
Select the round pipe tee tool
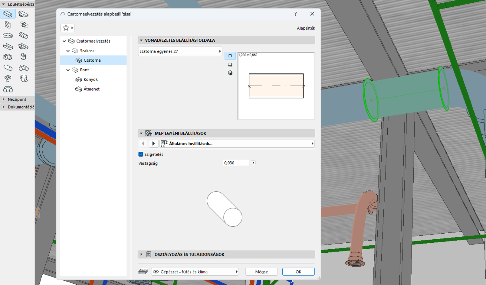pos(23,68)
